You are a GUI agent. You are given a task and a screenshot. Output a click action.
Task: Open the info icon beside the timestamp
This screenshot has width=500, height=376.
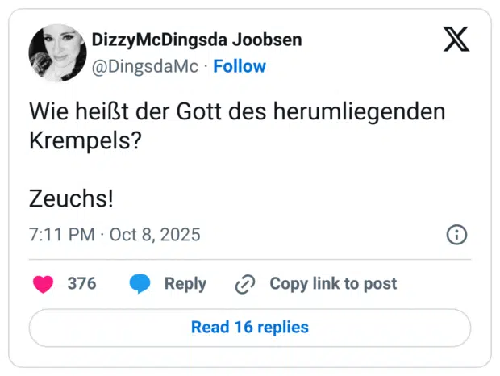click(x=456, y=235)
